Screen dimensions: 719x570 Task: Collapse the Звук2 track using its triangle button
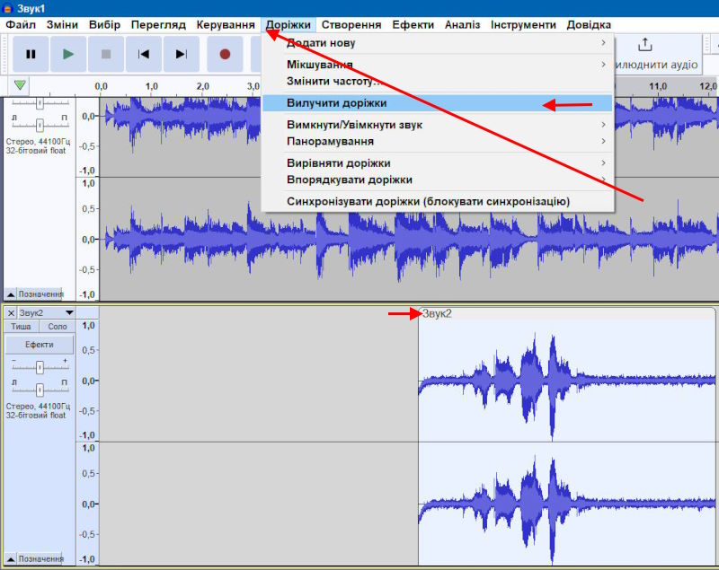pos(11,559)
